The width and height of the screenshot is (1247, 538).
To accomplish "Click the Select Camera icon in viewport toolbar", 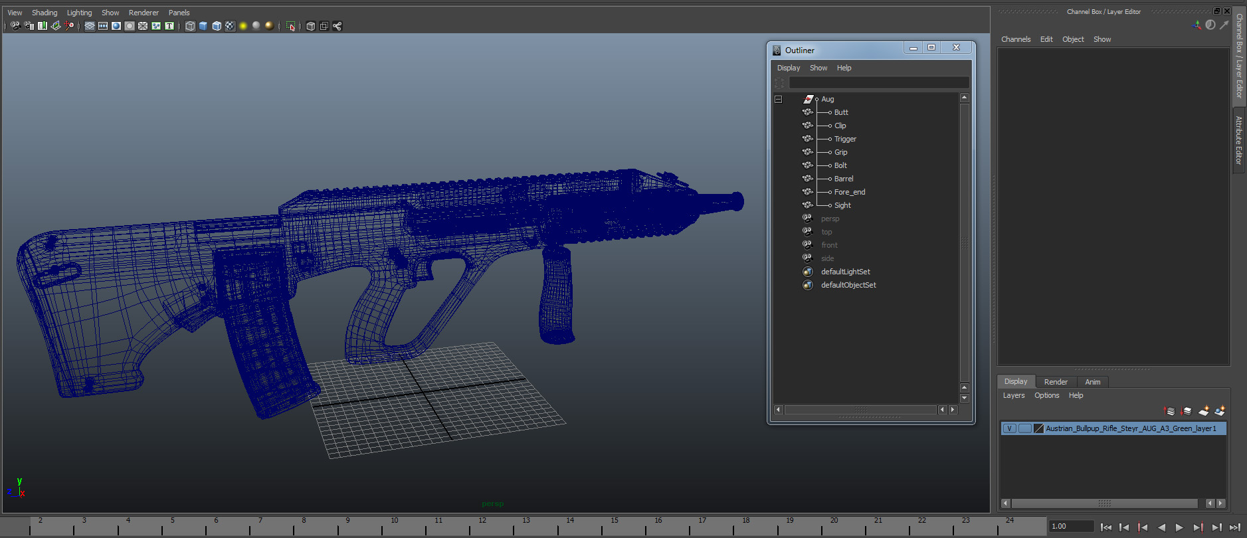I will (x=15, y=26).
